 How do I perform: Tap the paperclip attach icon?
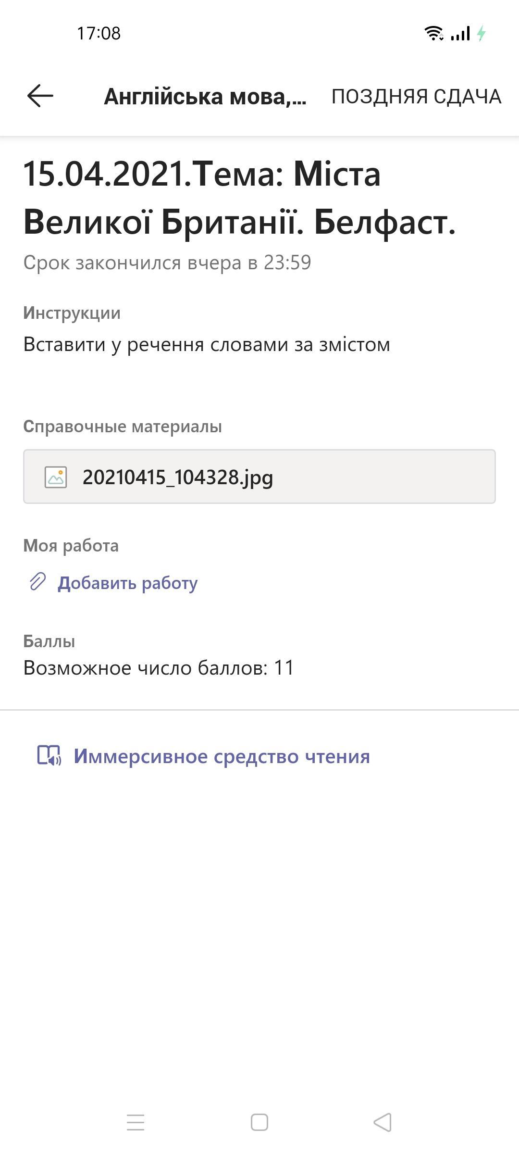(x=37, y=582)
